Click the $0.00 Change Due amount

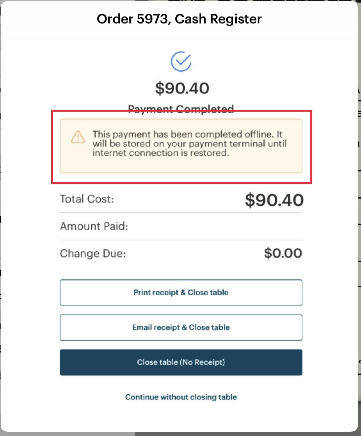pyautogui.click(x=283, y=253)
